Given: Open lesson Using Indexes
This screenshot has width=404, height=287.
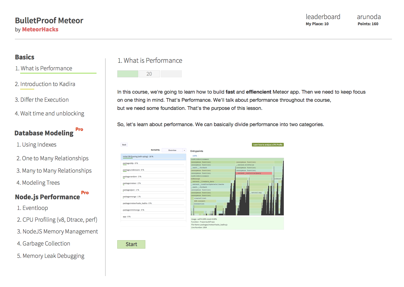Looking at the screenshot, I should pos(36,145).
